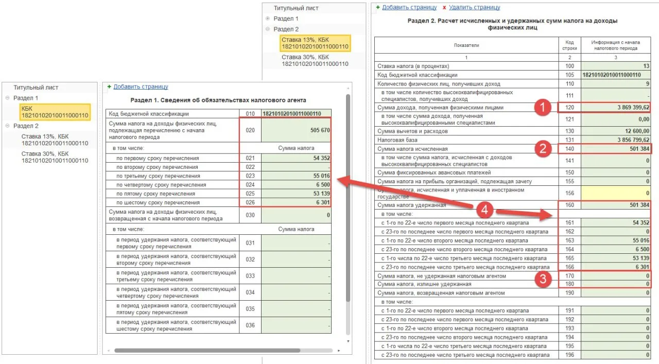Click the green plus icon above the Раздел 1 form

[x=109, y=87]
